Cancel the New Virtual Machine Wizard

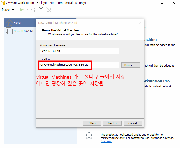[x=133, y=123]
